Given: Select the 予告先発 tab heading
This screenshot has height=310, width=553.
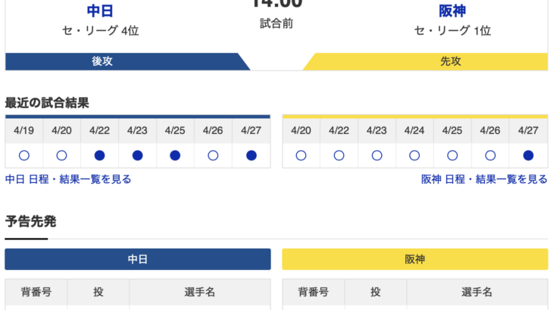Looking at the screenshot, I should pos(30,222).
